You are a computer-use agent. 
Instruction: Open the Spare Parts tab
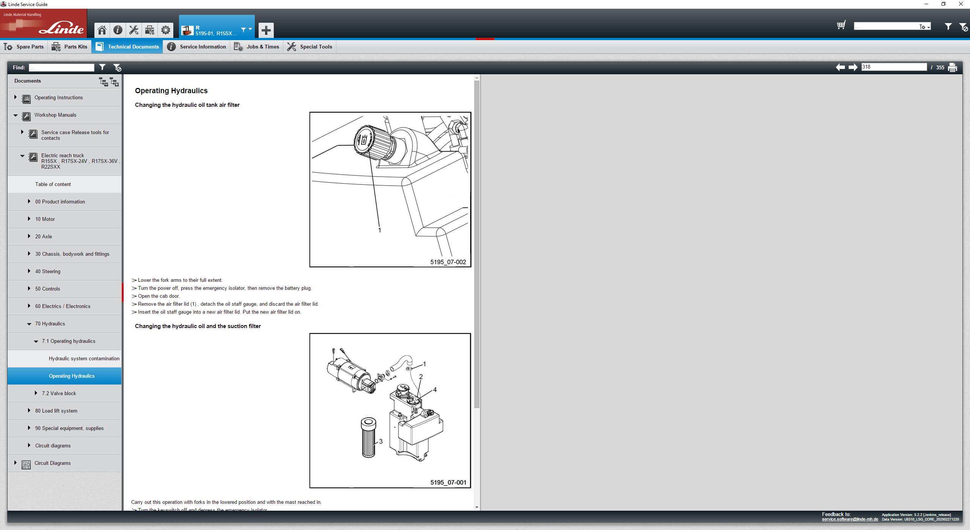[x=24, y=47]
